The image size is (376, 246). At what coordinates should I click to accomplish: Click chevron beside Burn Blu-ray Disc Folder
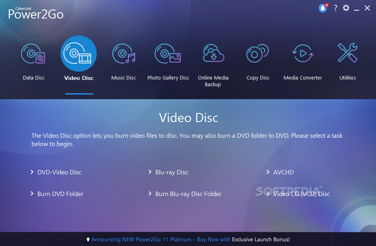(x=150, y=193)
